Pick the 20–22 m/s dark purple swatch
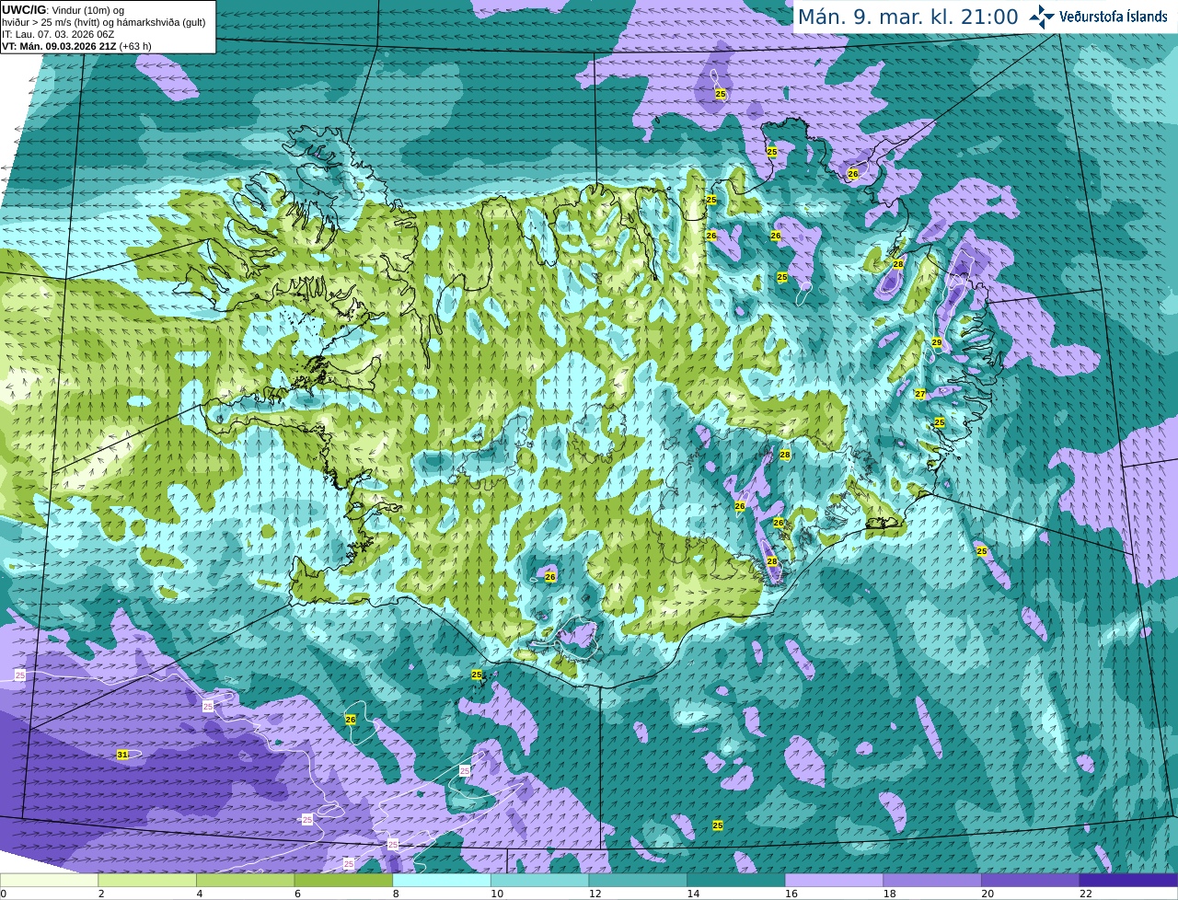 click(x=1031, y=880)
